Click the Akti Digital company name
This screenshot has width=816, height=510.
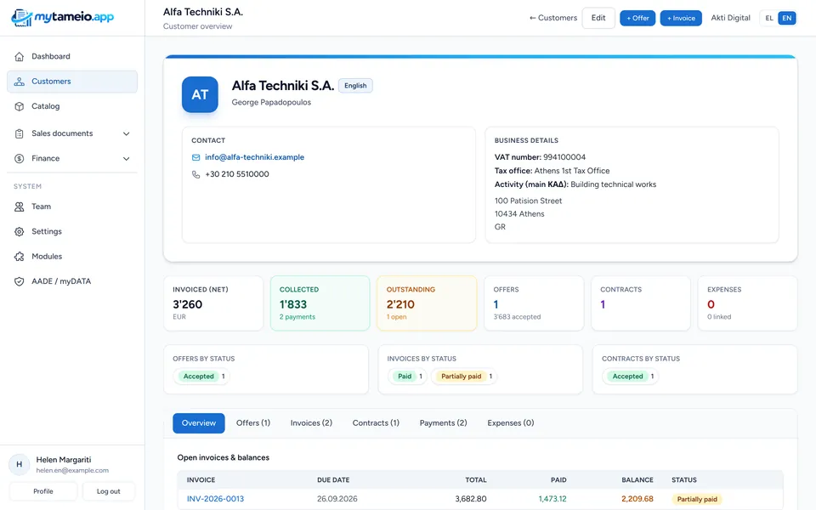pos(731,18)
